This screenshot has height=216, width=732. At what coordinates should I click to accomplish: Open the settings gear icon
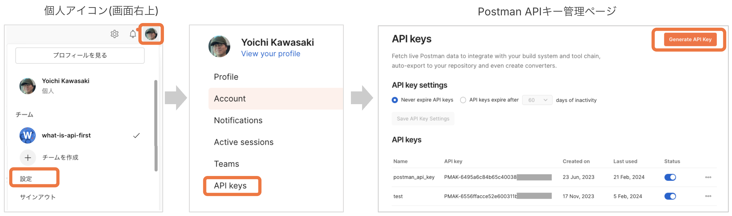pyautogui.click(x=115, y=34)
